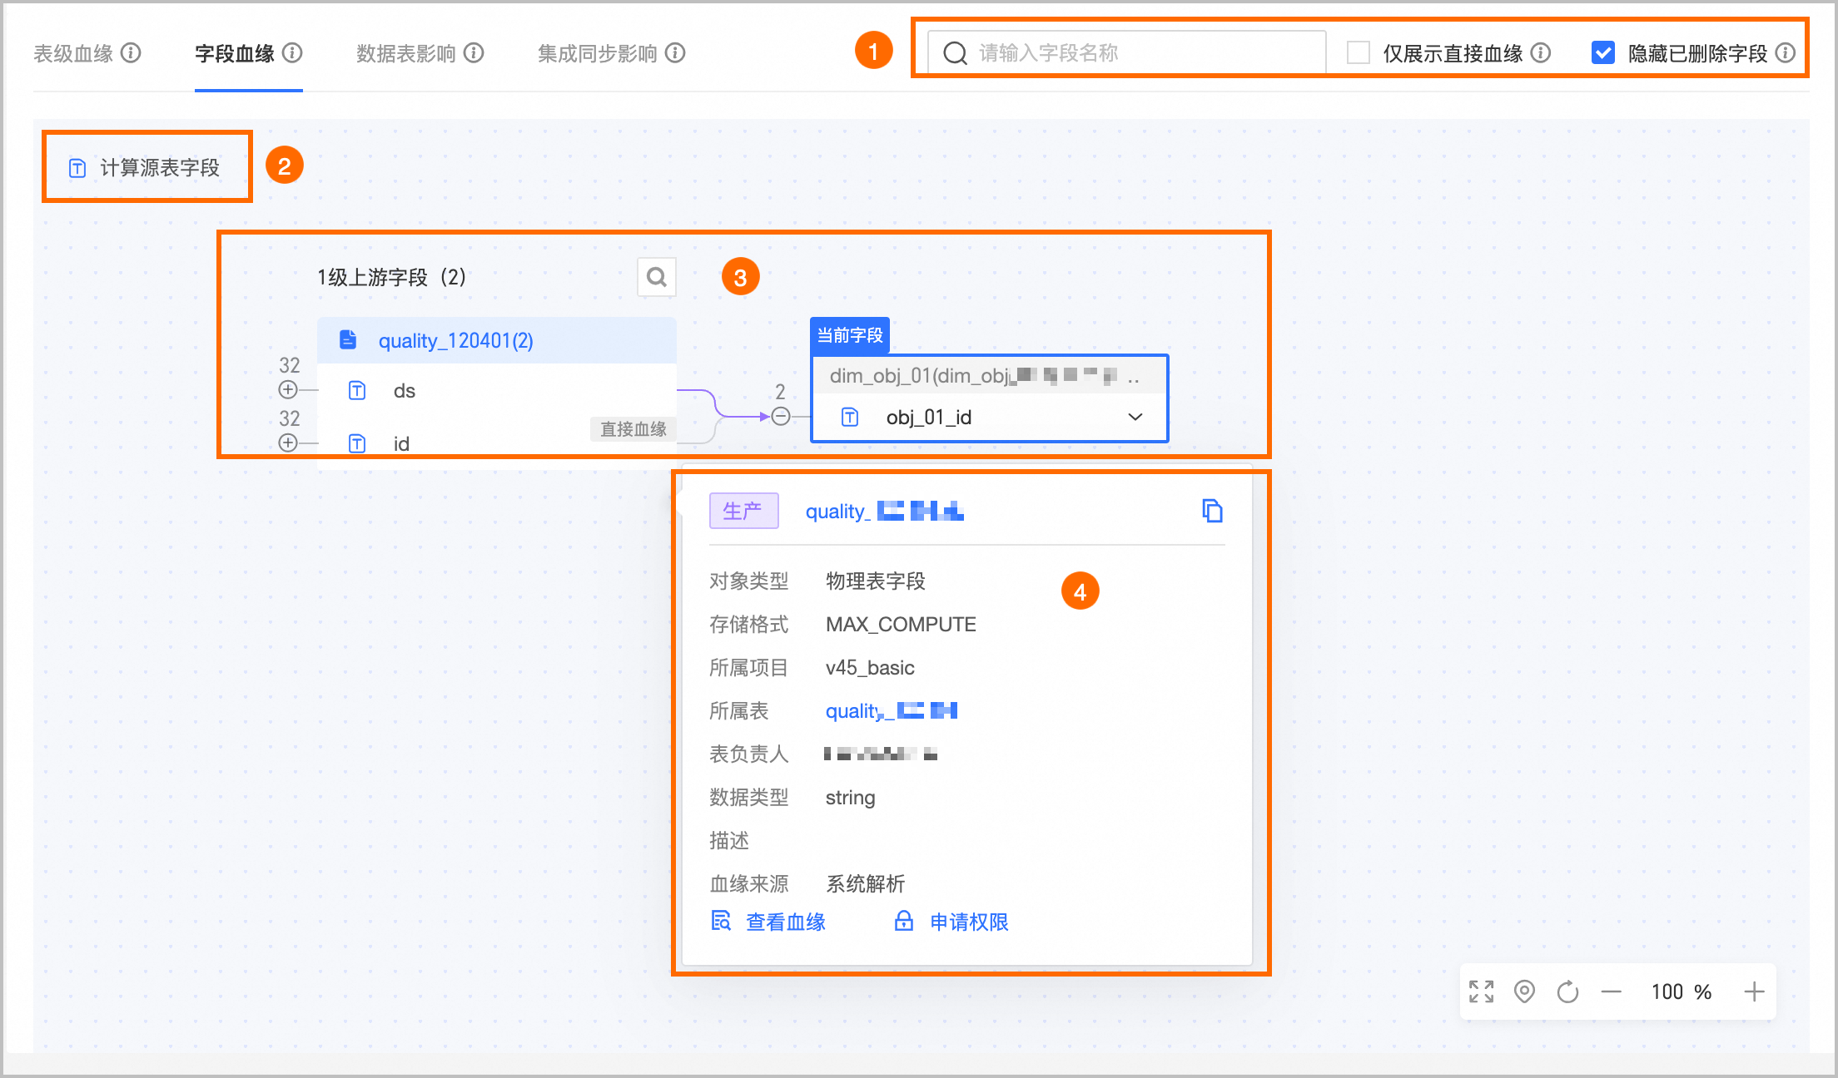Zoom out with the minus icon
The image size is (1838, 1078).
tap(1611, 991)
